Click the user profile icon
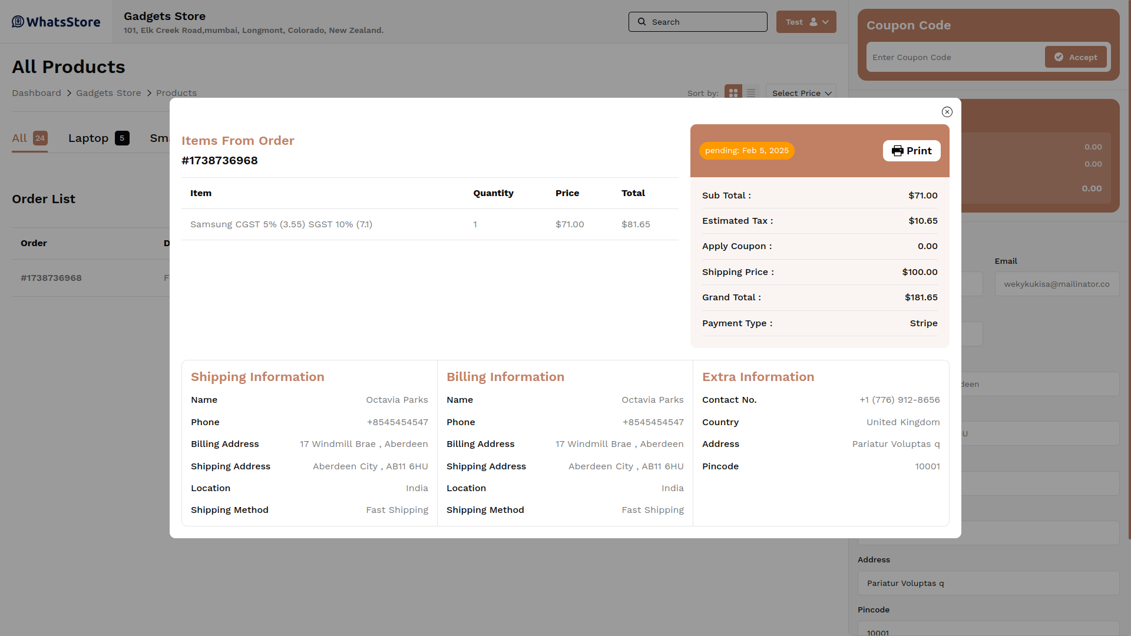Screen dimensions: 1131x636 (x=813, y=22)
